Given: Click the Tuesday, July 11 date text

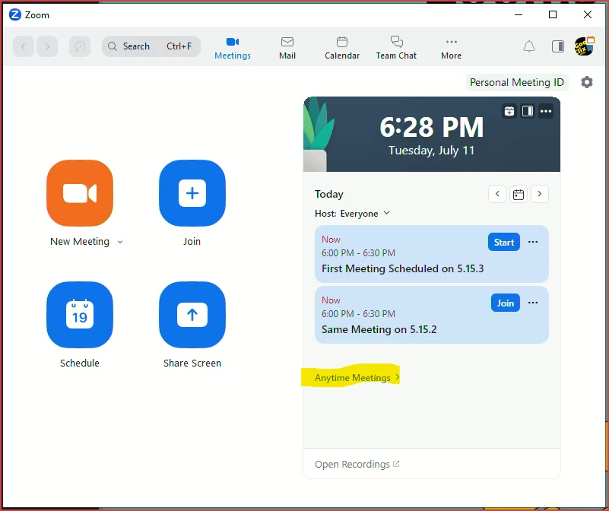Looking at the screenshot, I should tap(432, 151).
